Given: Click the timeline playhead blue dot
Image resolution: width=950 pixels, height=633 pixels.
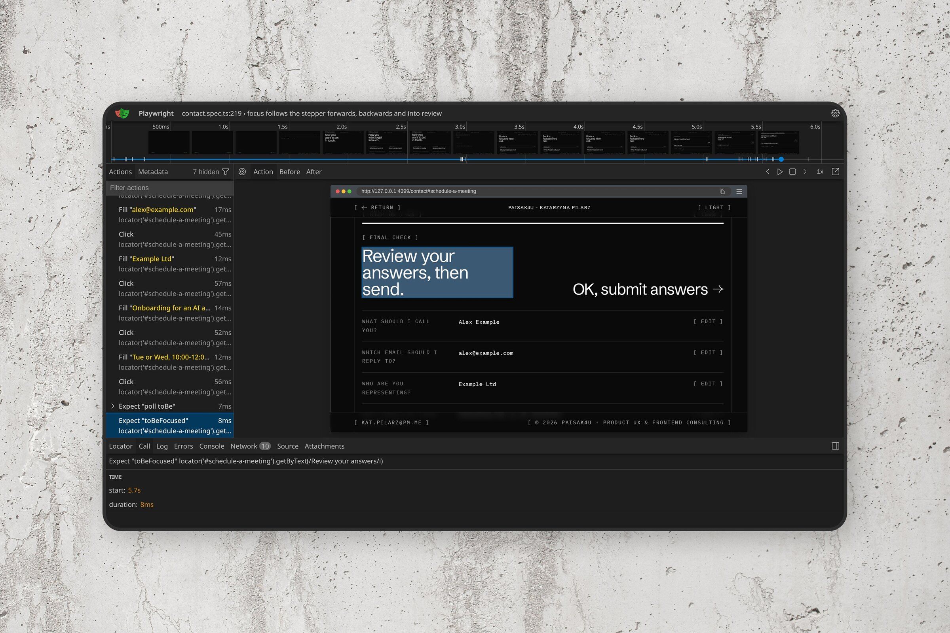Looking at the screenshot, I should (x=781, y=159).
